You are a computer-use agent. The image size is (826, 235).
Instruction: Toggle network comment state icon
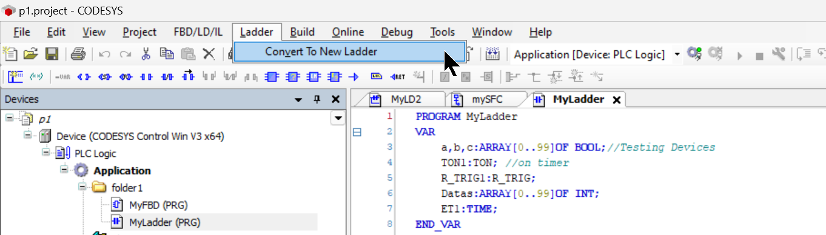click(36, 77)
